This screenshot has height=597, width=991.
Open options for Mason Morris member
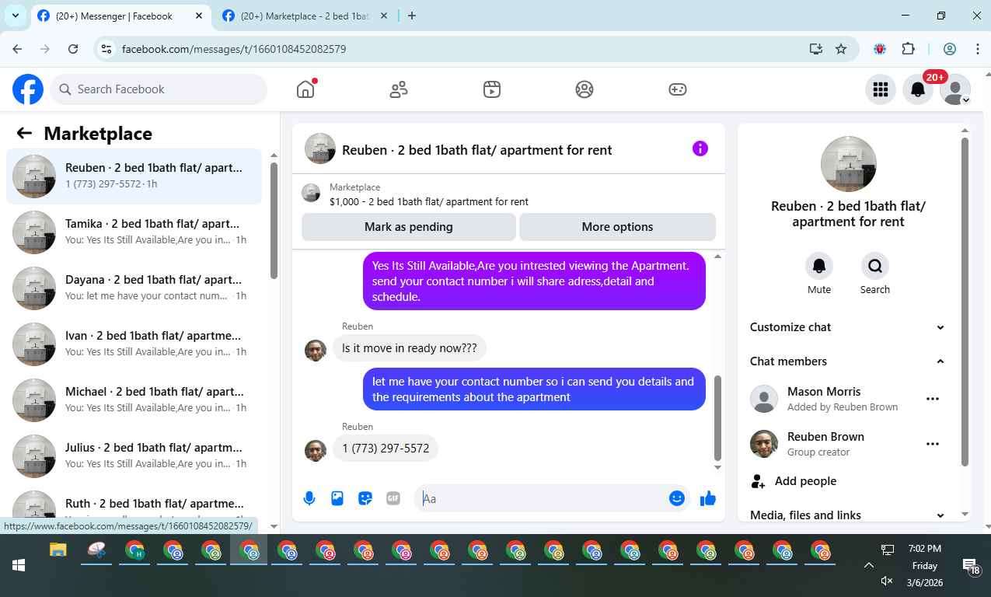(933, 399)
